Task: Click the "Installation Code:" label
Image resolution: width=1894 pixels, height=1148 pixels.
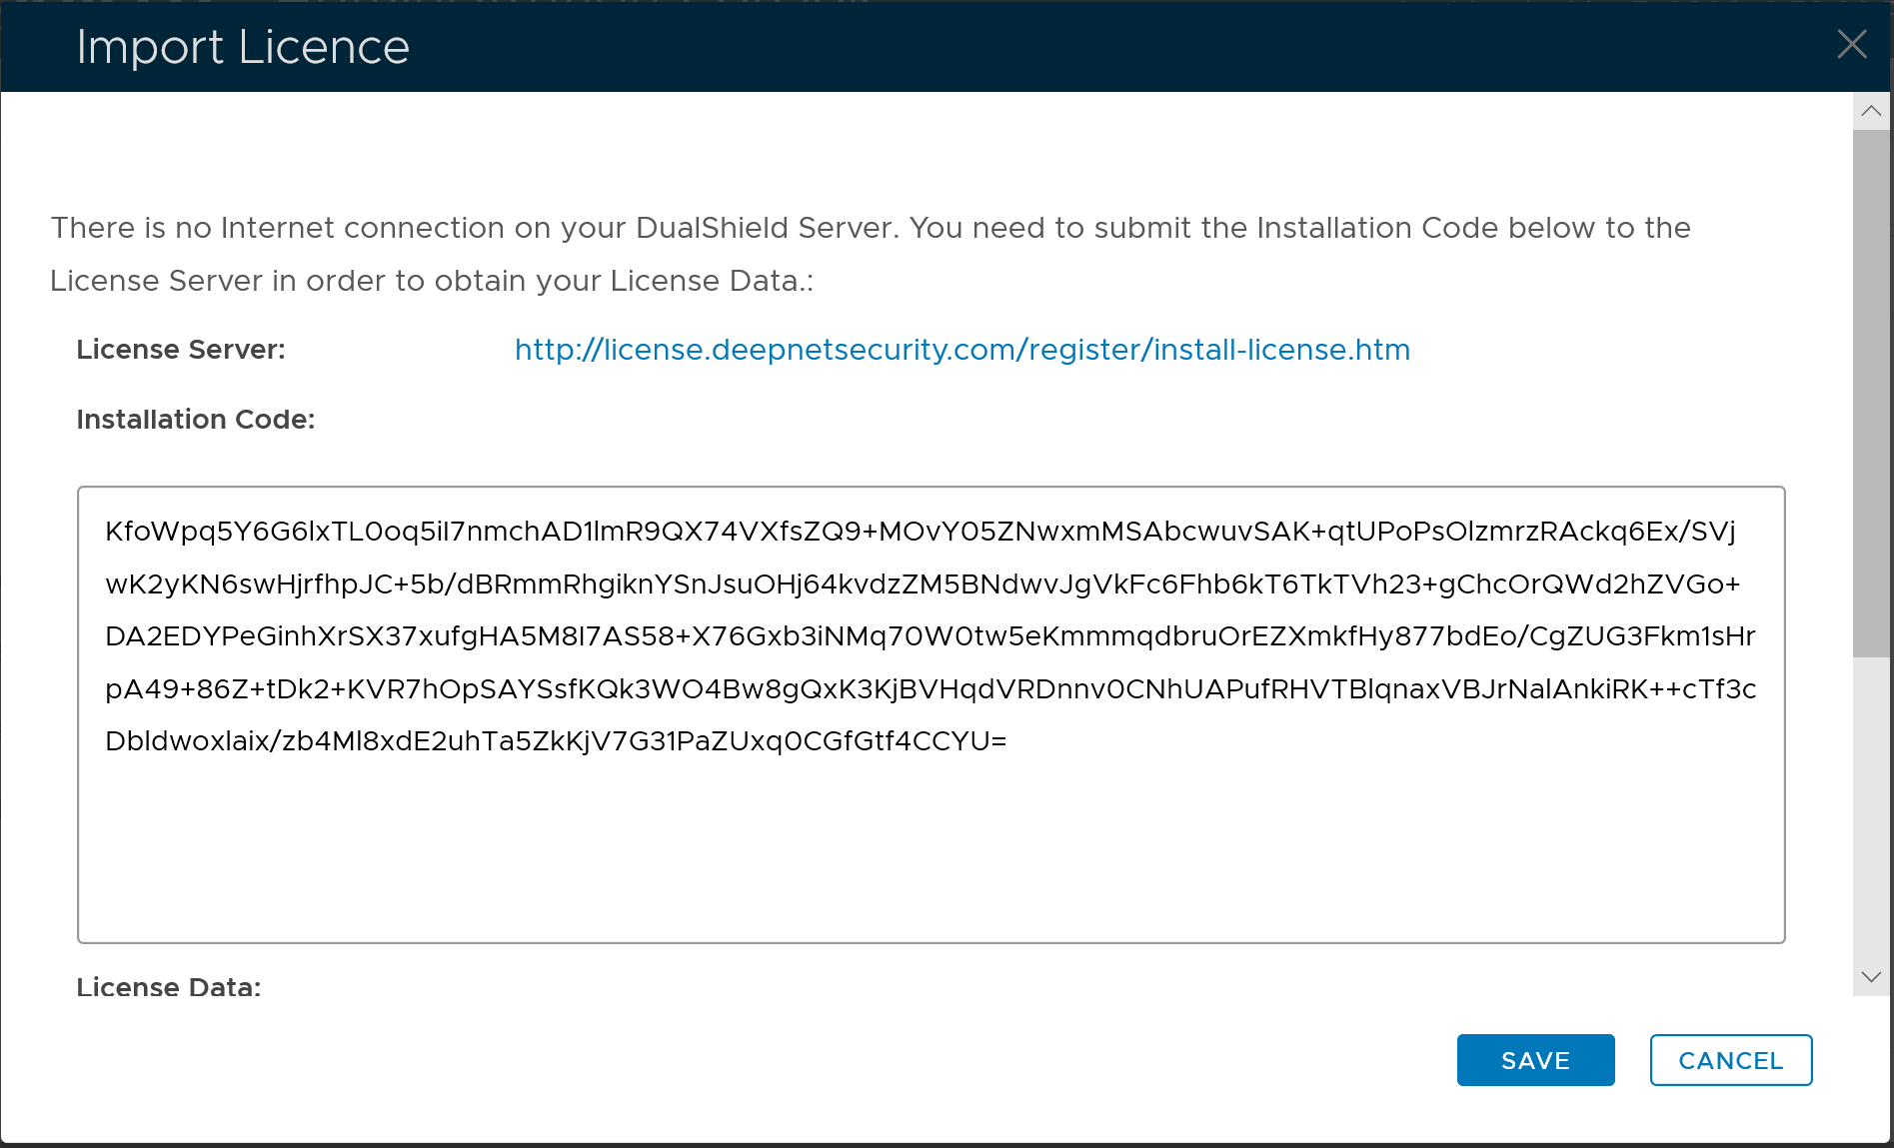Action: point(196,420)
